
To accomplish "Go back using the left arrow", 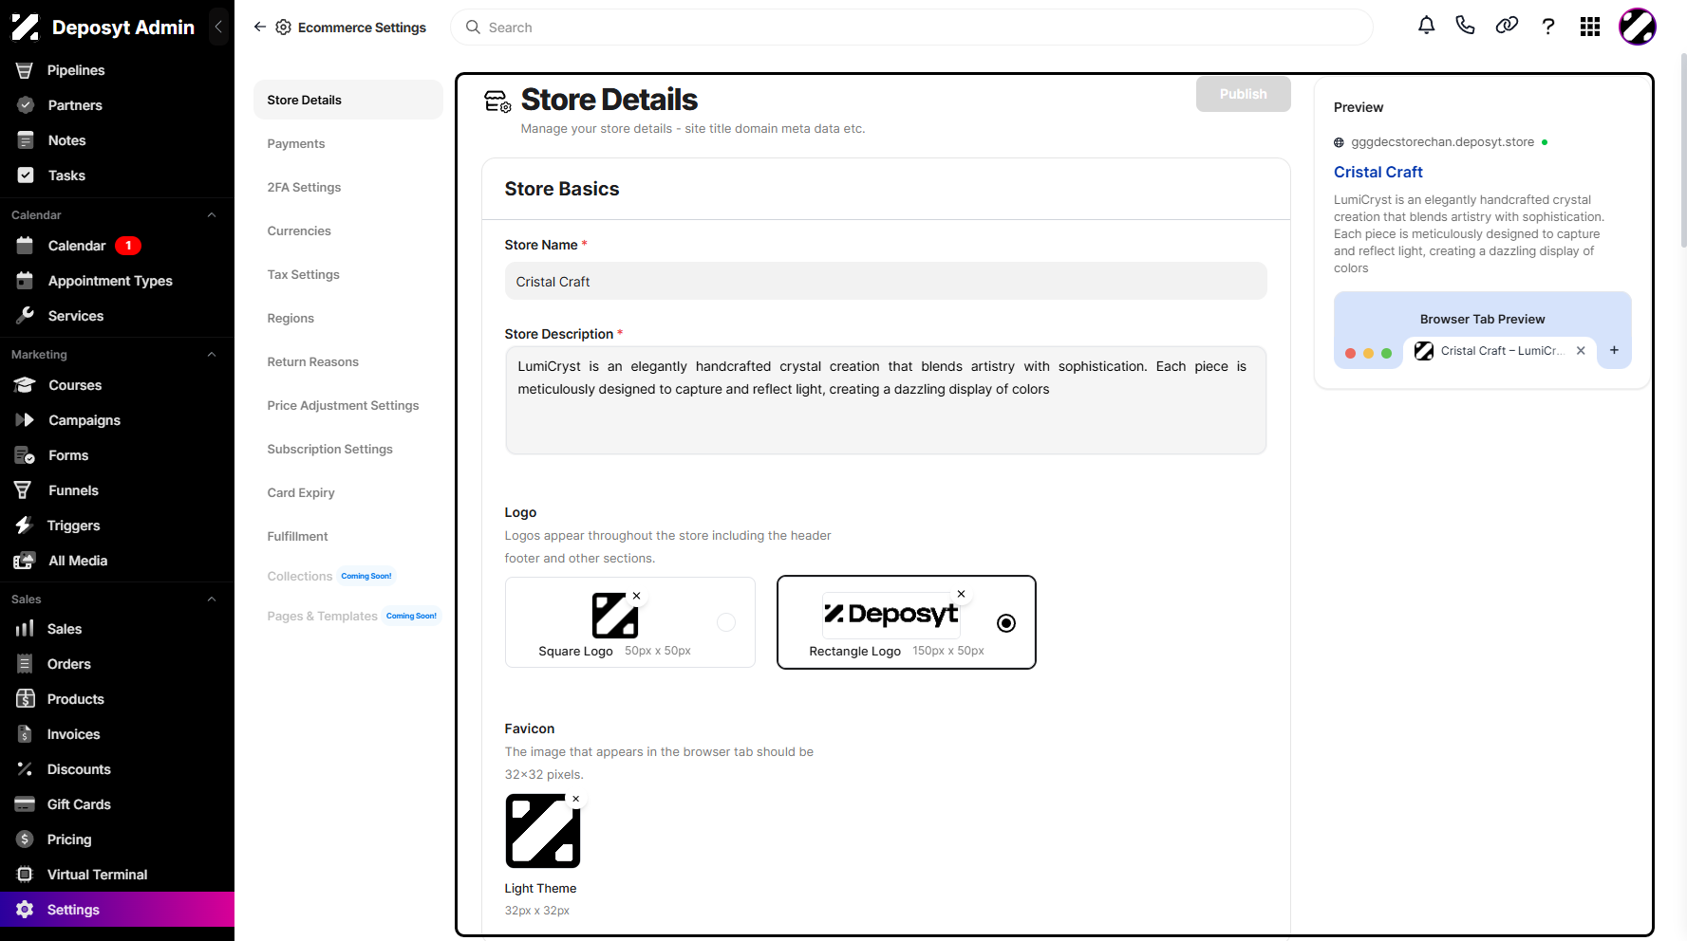I will click(260, 28).
